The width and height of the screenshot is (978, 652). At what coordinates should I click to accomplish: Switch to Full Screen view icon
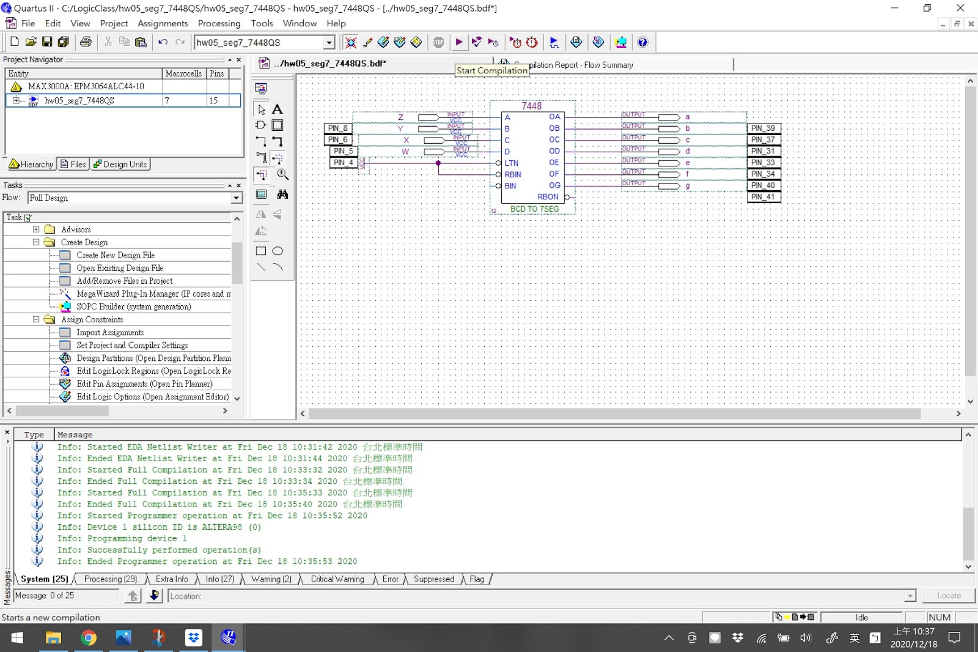[261, 194]
